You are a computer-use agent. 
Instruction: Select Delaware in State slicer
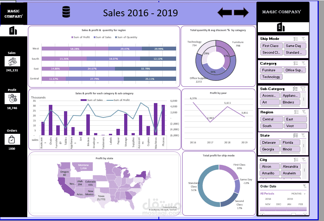coord(270,143)
